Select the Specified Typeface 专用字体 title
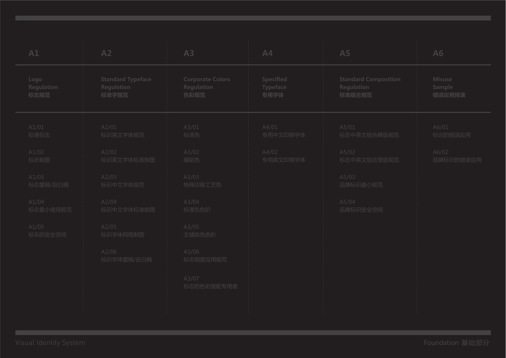This screenshot has width=506, height=358. coord(274,87)
